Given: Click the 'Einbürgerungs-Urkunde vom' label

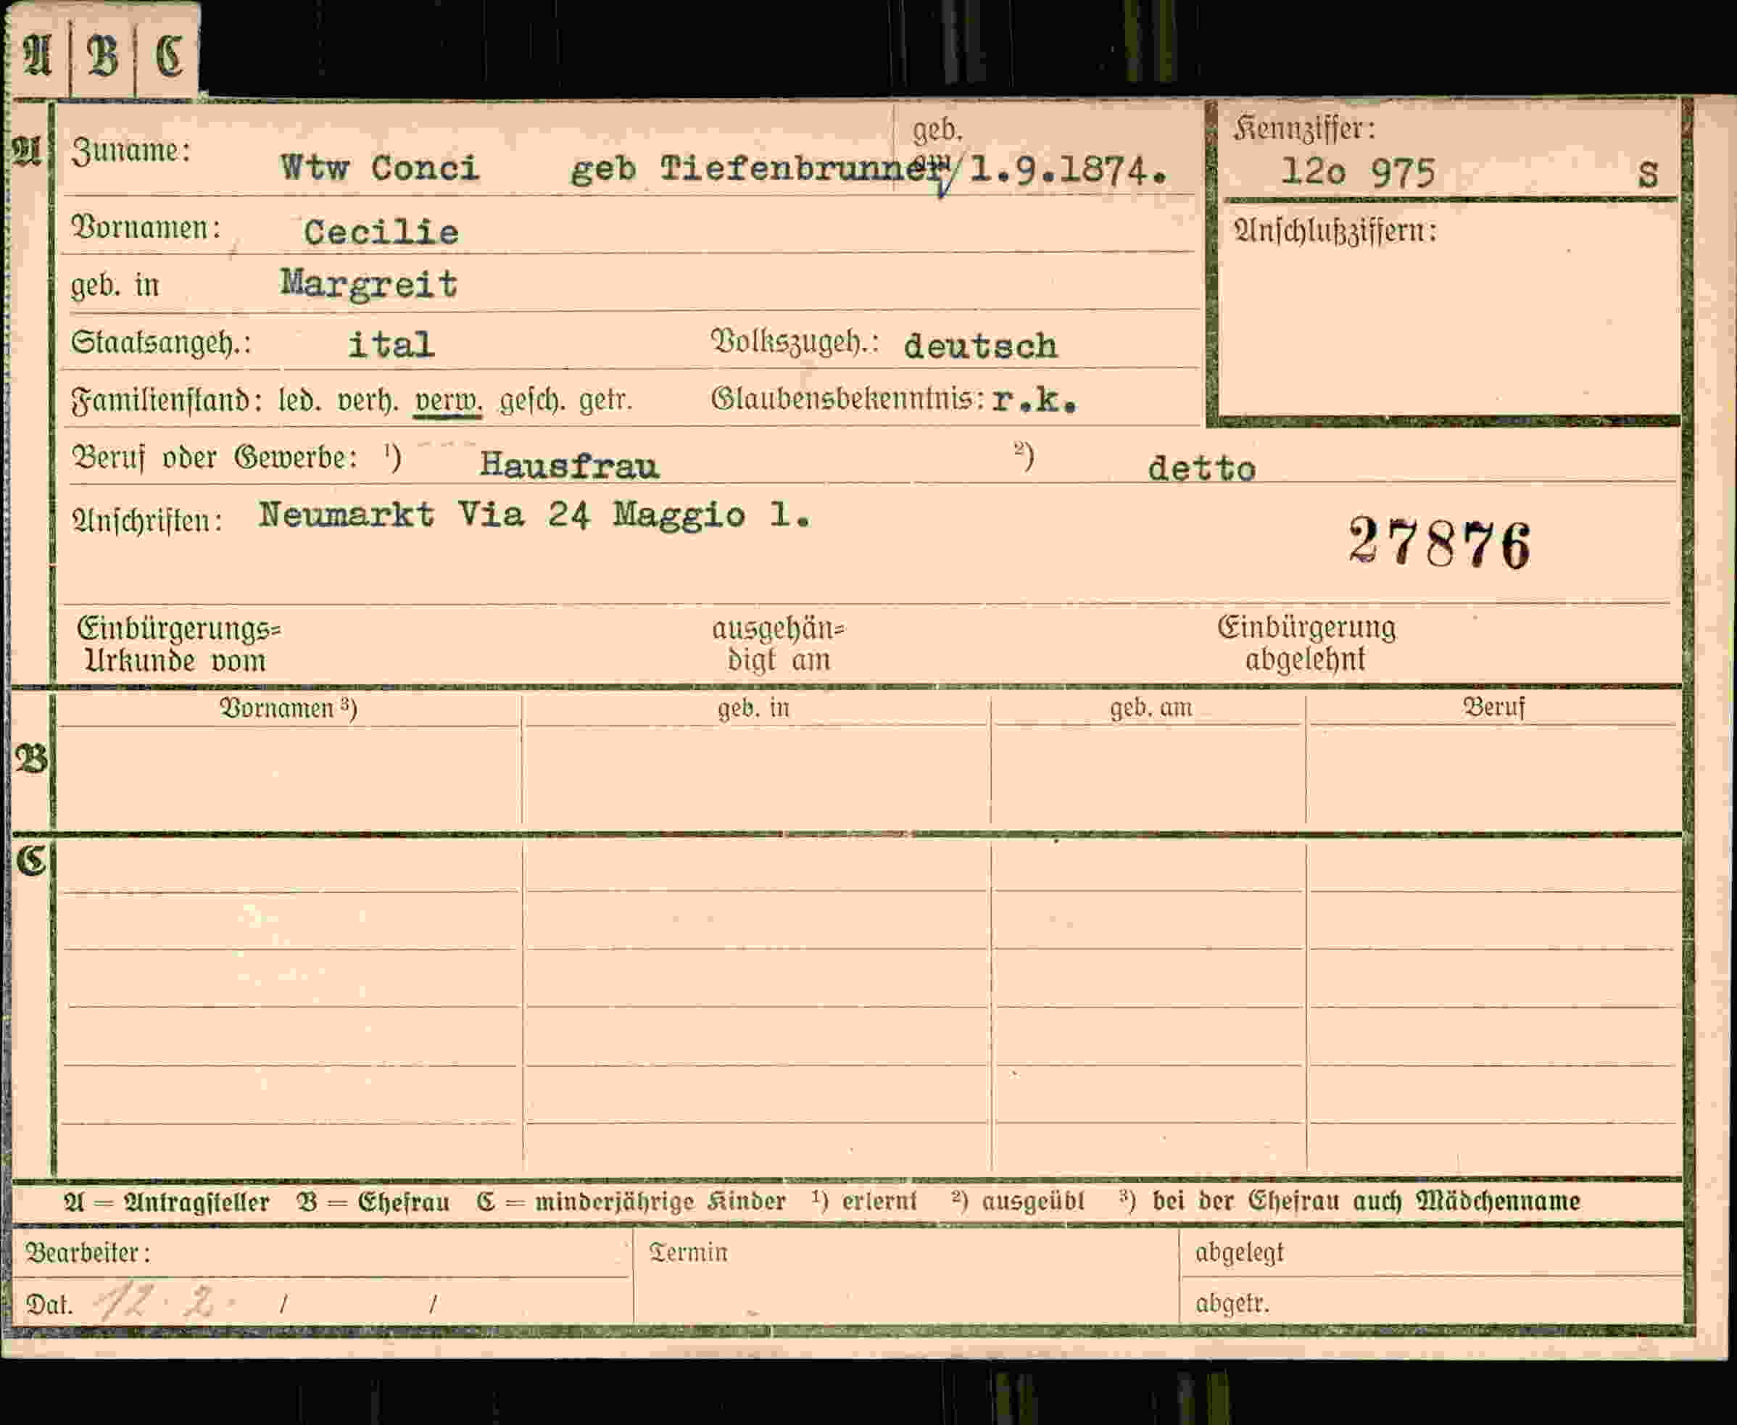Looking at the screenshot, I should 178,645.
